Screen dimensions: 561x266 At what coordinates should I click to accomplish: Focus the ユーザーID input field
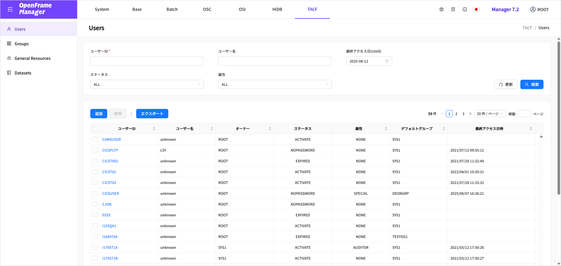147,61
